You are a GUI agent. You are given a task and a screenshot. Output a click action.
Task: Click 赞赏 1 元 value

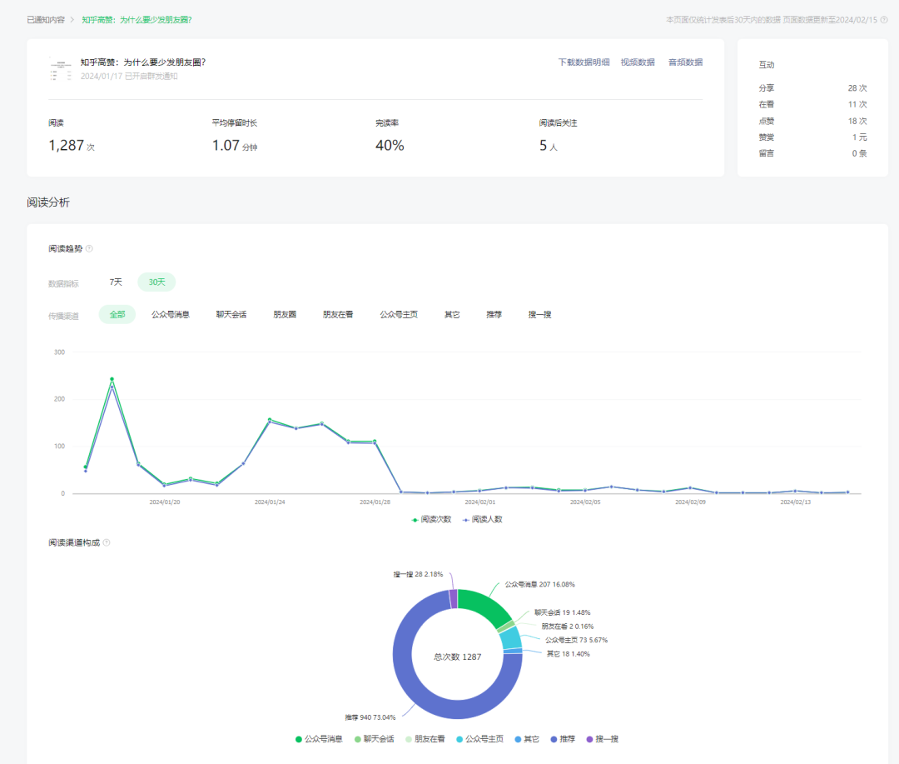click(x=859, y=137)
